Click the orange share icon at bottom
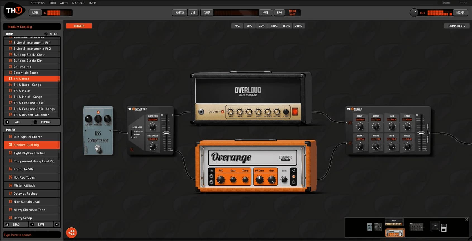This screenshot has width=472, height=241. [x=71, y=233]
